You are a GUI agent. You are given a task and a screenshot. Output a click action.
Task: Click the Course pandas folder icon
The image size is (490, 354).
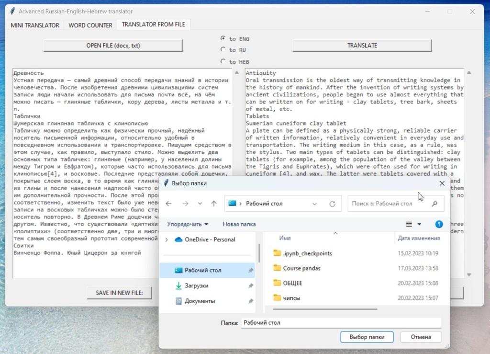[x=277, y=268]
